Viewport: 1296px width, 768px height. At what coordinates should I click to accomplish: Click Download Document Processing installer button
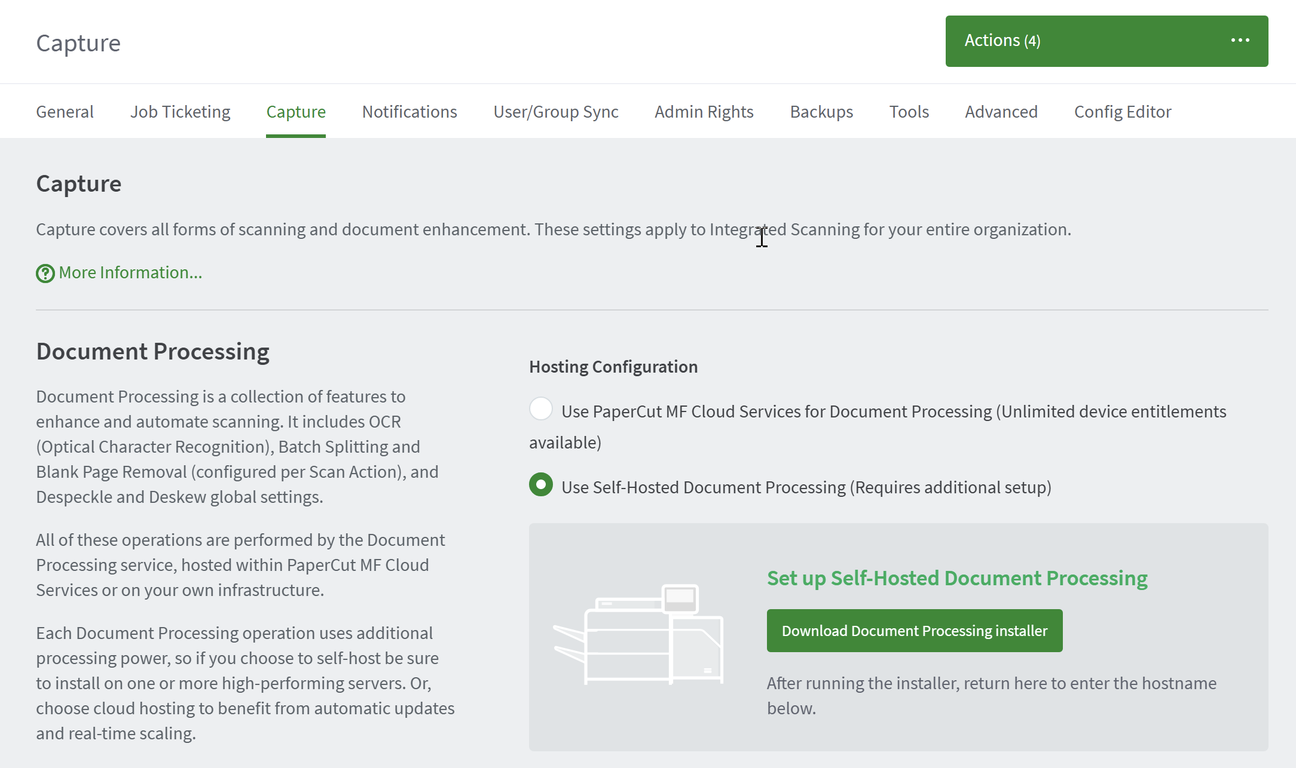click(915, 631)
